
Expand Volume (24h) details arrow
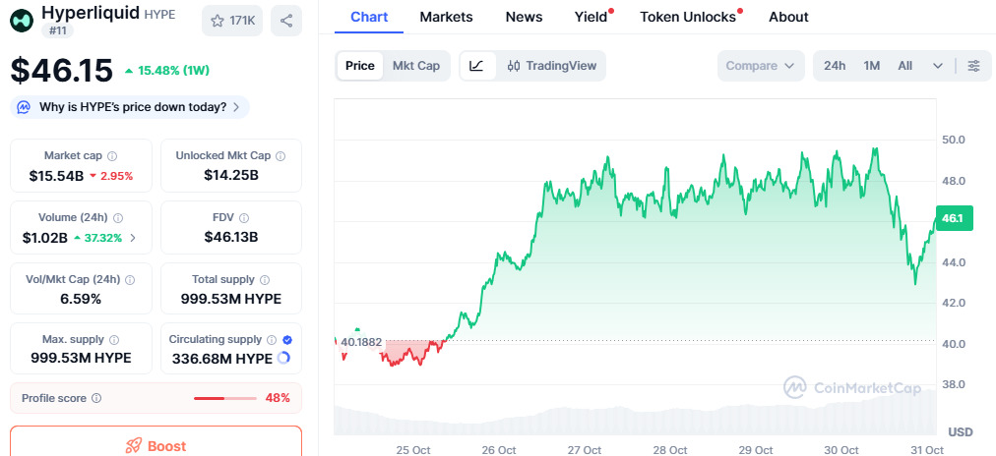(x=134, y=237)
